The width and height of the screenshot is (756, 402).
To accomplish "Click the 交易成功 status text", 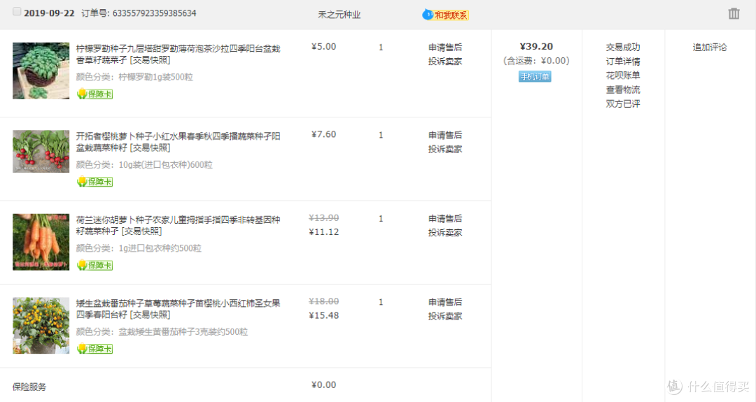I will pyautogui.click(x=623, y=47).
